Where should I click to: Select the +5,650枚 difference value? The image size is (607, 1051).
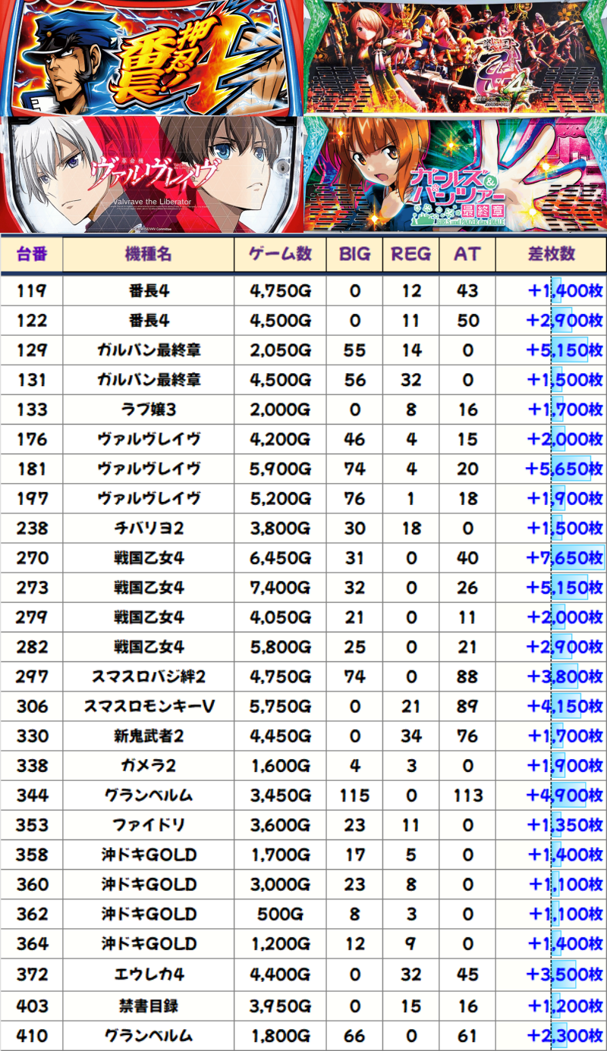point(565,469)
